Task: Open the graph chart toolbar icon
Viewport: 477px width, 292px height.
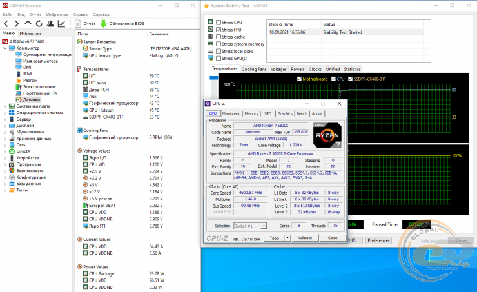Action: [x=61, y=23]
